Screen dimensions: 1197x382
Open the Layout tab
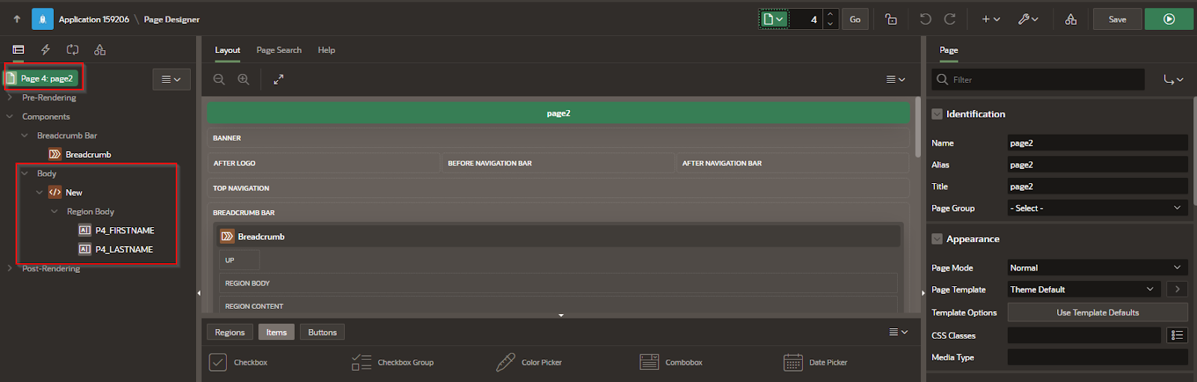(x=227, y=50)
